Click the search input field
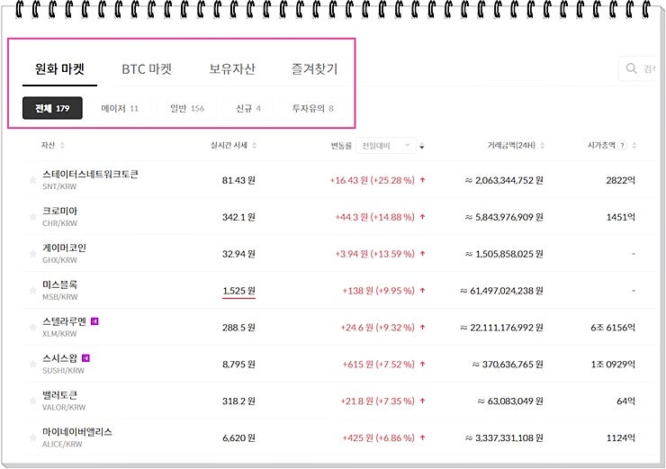The height and width of the screenshot is (469, 666). [x=638, y=68]
